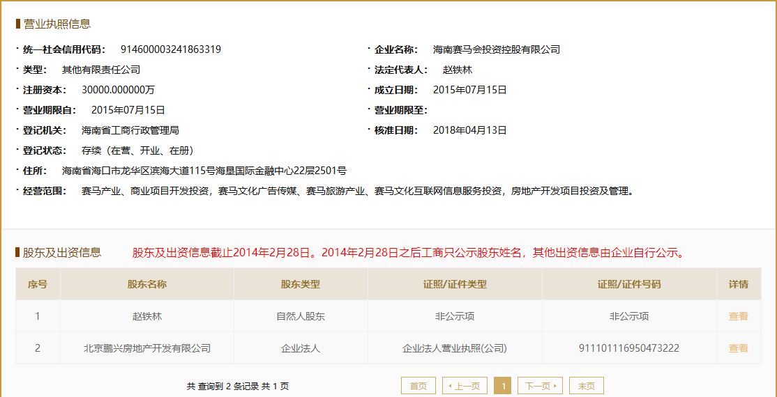Click the 首页 pagination button
The width and height of the screenshot is (777, 397).
point(418,386)
